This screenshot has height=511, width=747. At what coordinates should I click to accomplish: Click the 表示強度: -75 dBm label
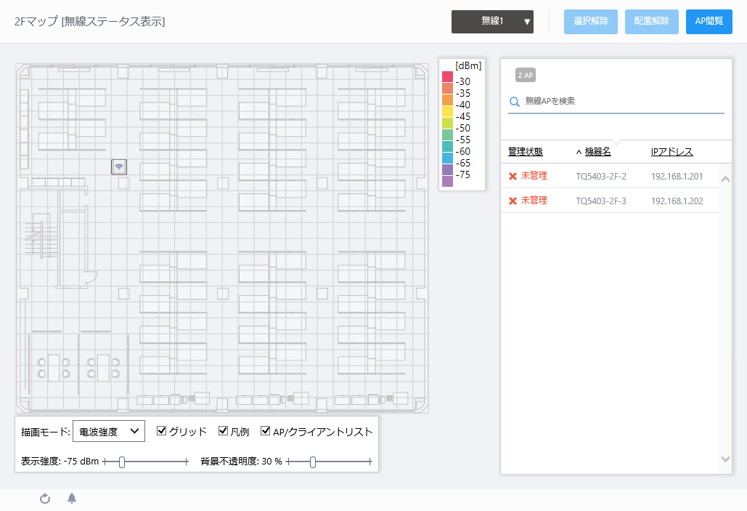60,462
